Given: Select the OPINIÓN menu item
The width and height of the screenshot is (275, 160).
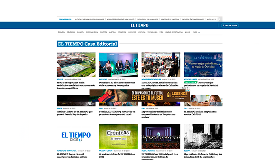Looking at the screenshot, I should click(61, 32).
